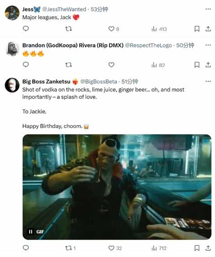Retweet Brandon Rivera's fire emoji tweet
215x257 pixels.
[x=69, y=65]
